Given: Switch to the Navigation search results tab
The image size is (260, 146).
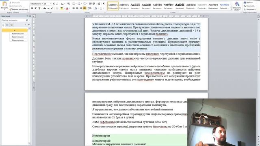Looking at the screenshot, I should pyautogui.click(x=11, y=25).
